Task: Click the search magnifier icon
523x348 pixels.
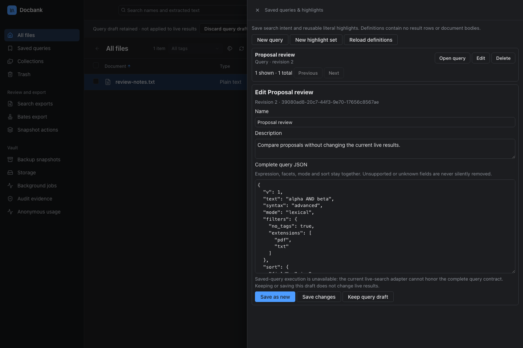Action: (123, 10)
